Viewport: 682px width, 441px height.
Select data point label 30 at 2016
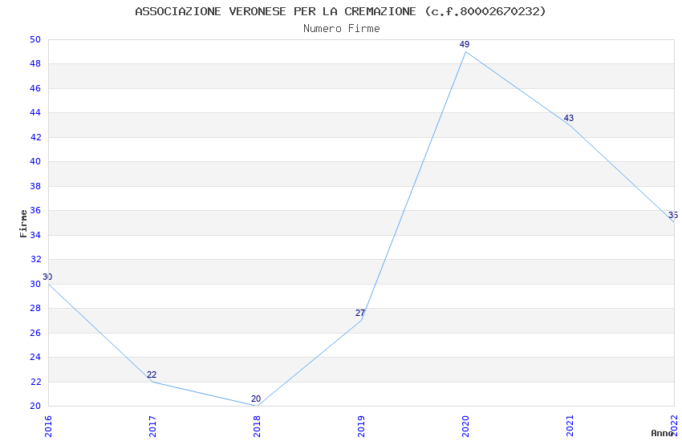(x=47, y=277)
